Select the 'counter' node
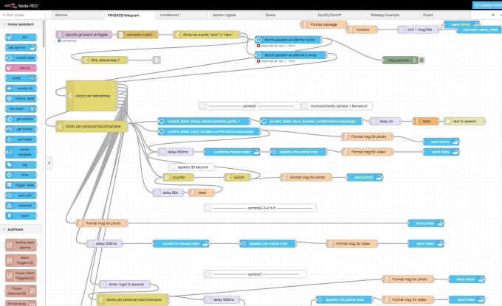Screen dimensions: 502x306 click(x=179, y=177)
